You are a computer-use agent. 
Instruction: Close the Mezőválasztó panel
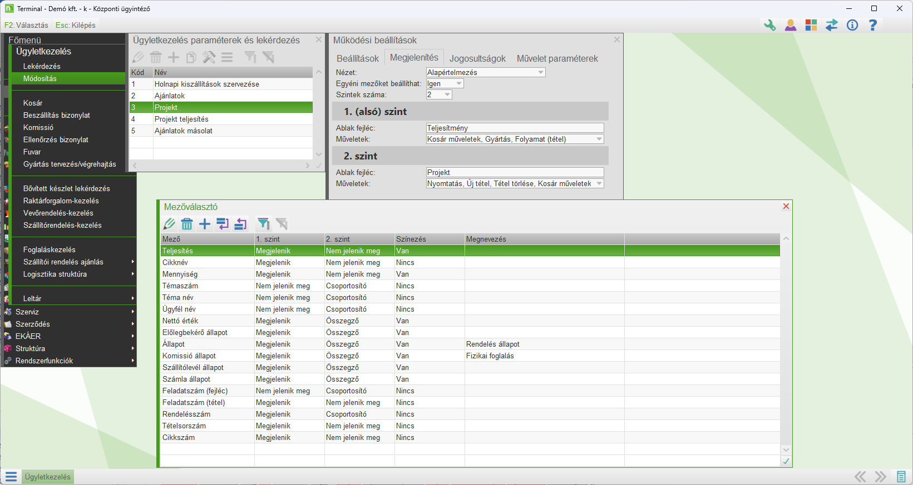coord(786,206)
